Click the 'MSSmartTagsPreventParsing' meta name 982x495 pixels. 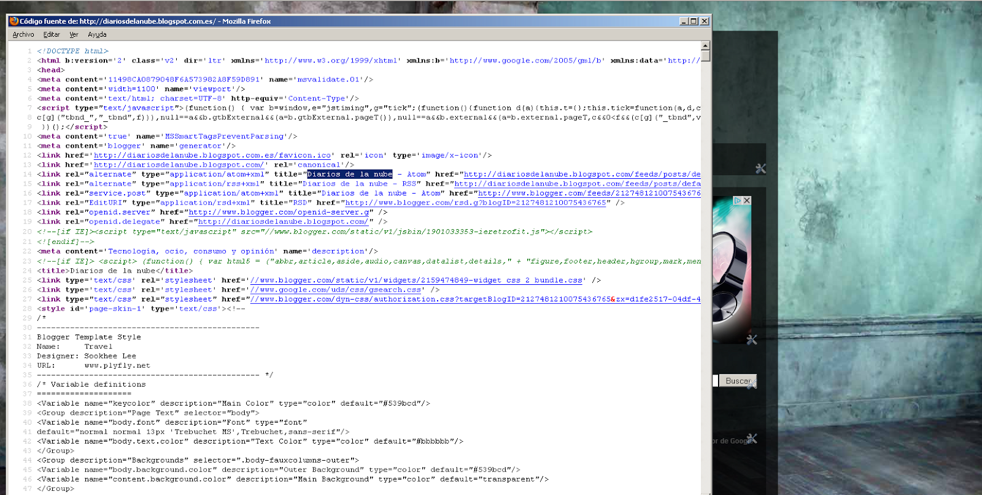(x=225, y=137)
